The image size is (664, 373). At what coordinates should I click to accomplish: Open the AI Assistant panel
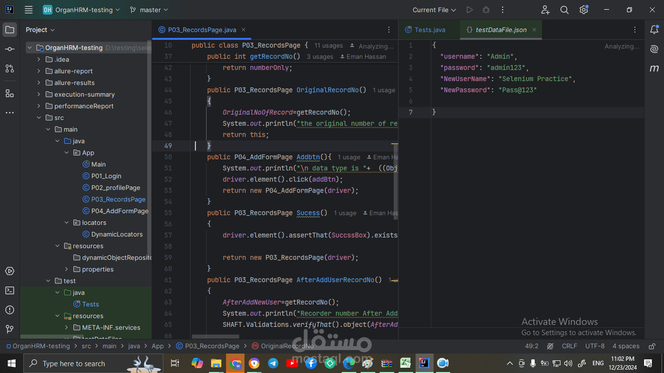(x=654, y=49)
